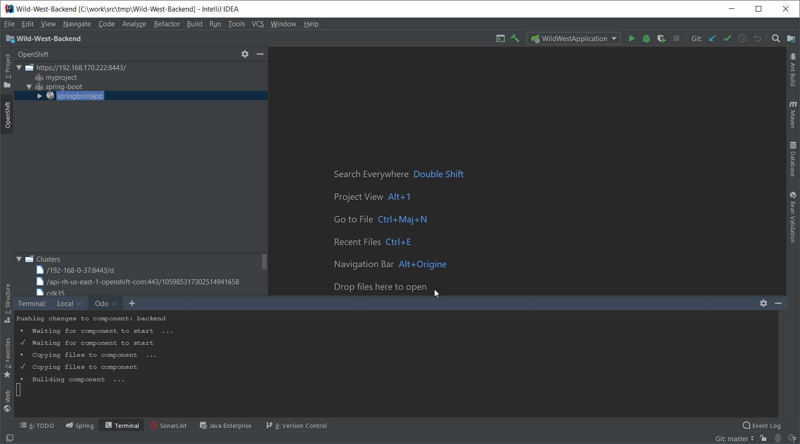Run WildWestApplication with the green play icon
Screen dimensions: 800x444
tap(632, 38)
